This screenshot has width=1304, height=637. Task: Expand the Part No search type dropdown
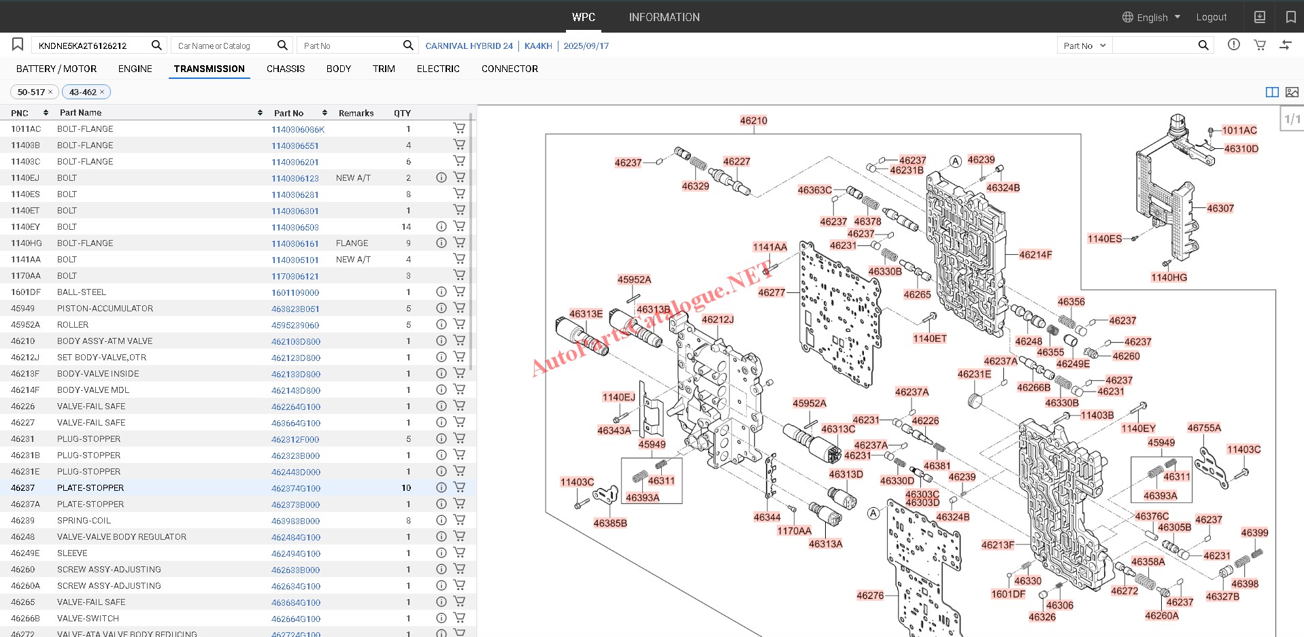(1084, 46)
